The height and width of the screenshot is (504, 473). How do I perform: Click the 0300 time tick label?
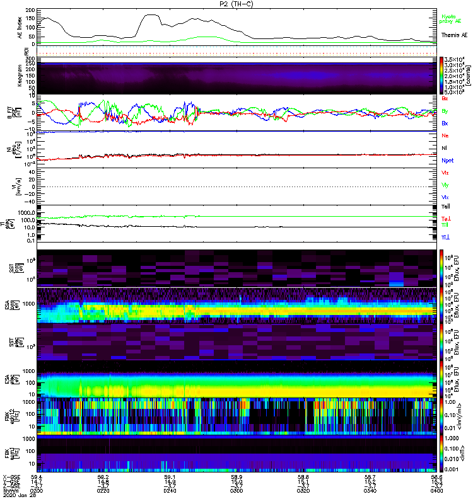(x=237, y=491)
